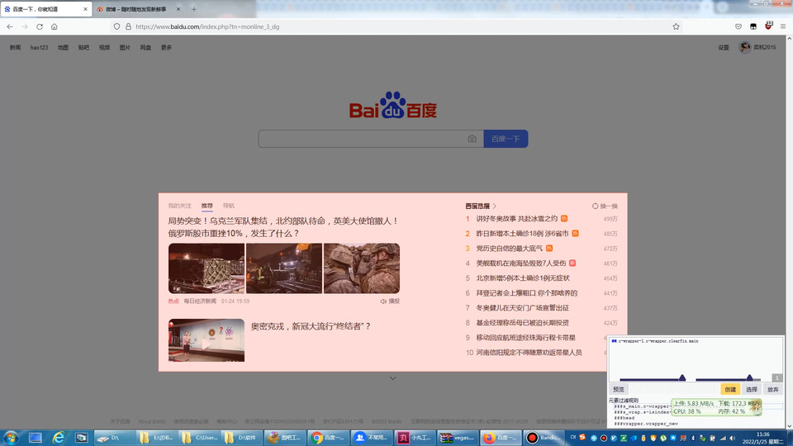Open the Pocket save icon
The height and width of the screenshot is (446, 793).
(x=738, y=26)
